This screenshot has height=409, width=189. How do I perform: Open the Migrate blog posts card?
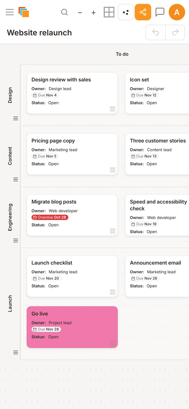(x=72, y=215)
